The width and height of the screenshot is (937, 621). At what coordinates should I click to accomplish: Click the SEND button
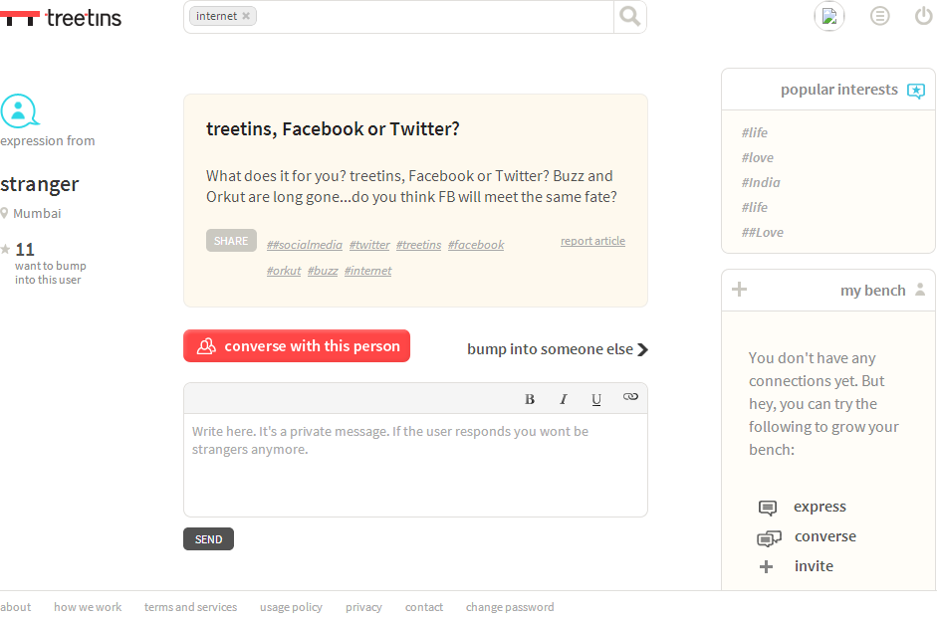(x=208, y=539)
